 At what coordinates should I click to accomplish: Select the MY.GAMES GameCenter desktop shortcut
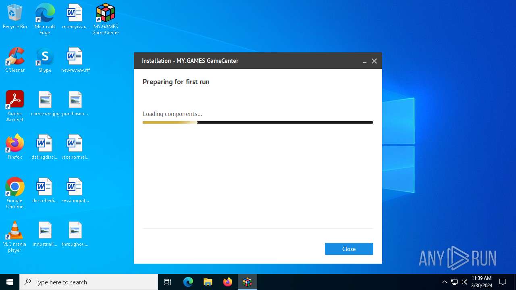point(106,19)
